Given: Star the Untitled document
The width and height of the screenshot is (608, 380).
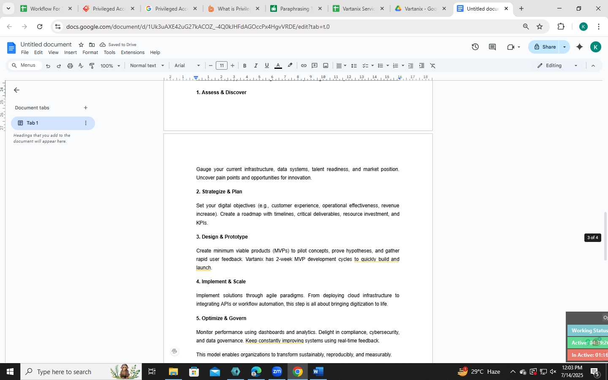Looking at the screenshot, I should pos(81,45).
